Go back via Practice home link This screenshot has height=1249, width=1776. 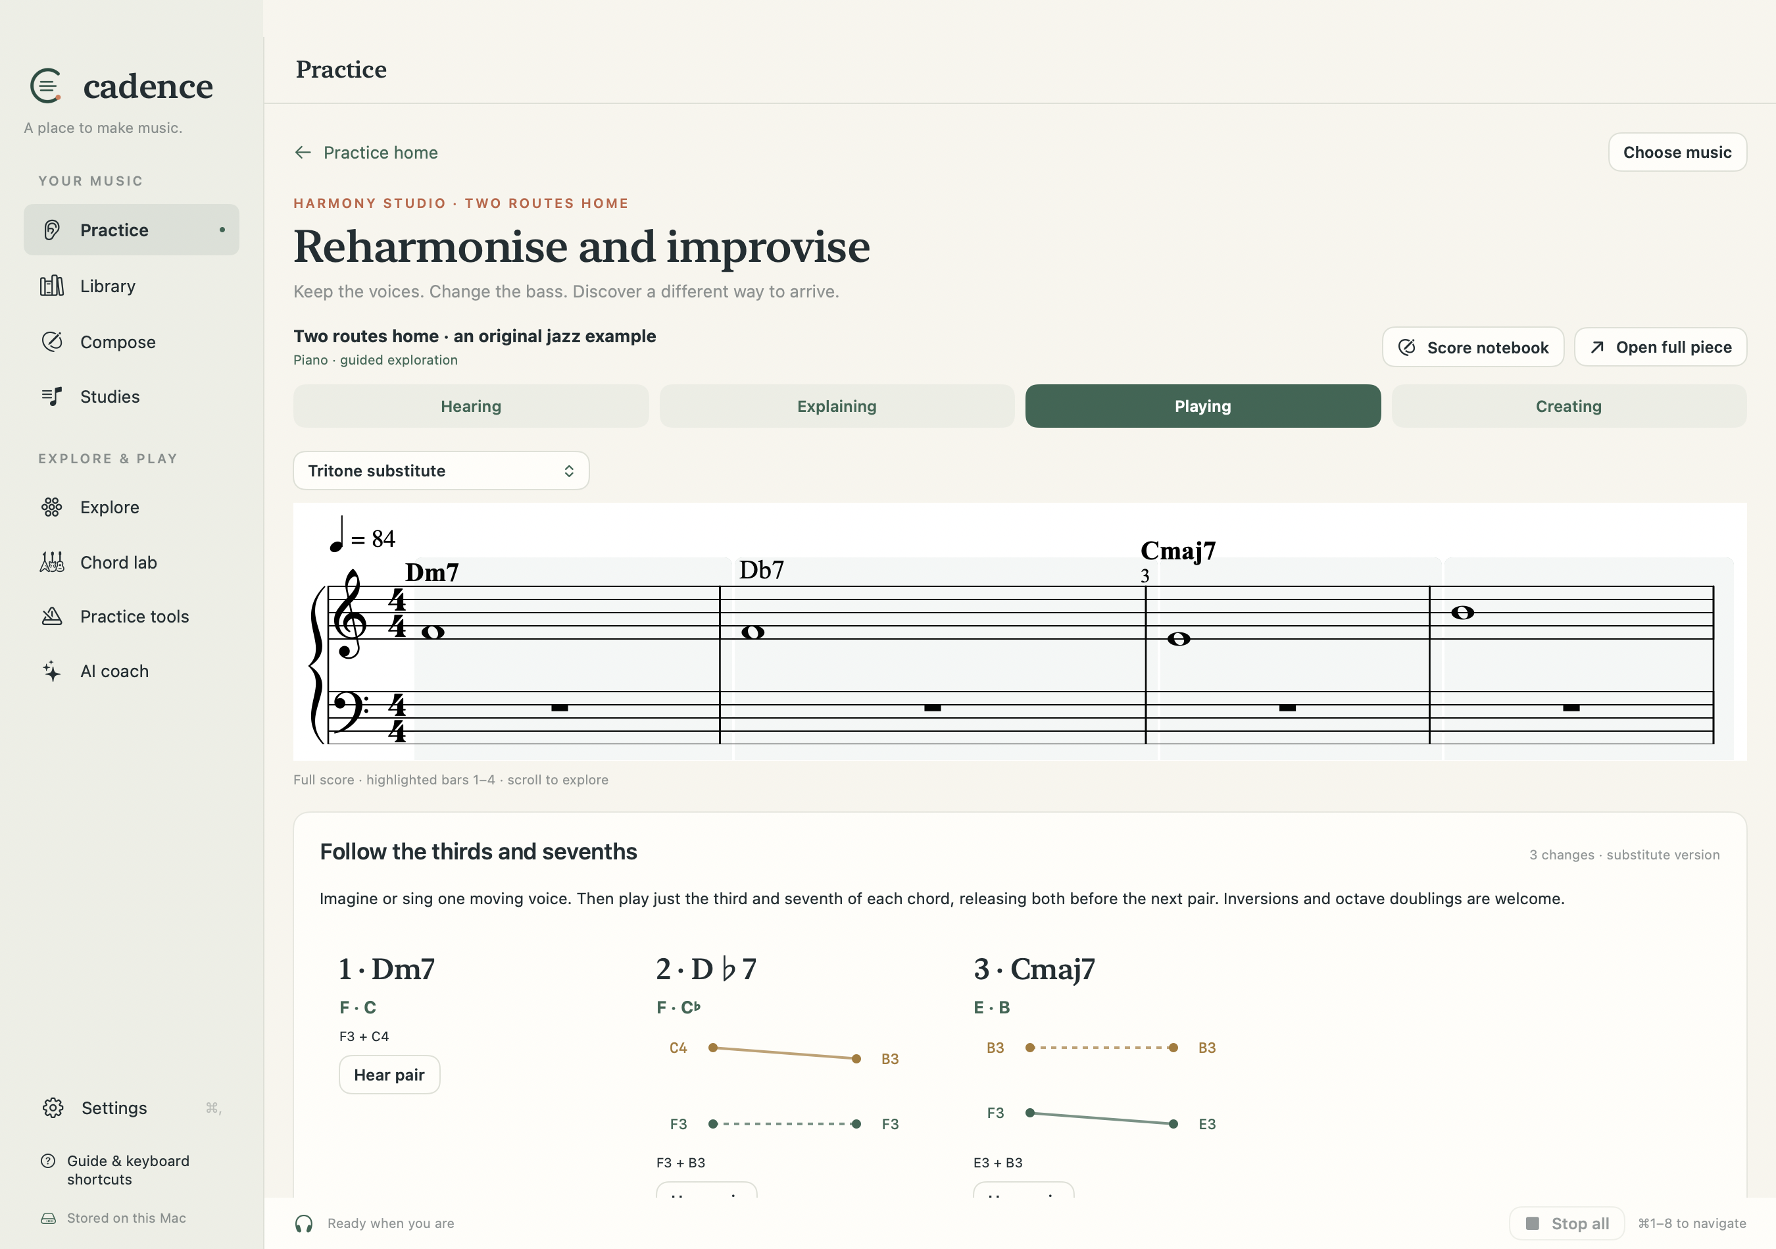click(366, 153)
